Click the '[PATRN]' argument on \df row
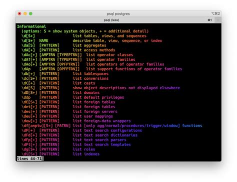 tap(63, 126)
